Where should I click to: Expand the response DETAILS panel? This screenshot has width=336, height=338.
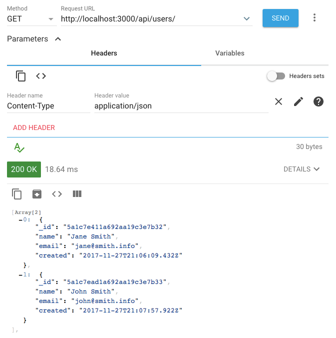click(302, 169)
